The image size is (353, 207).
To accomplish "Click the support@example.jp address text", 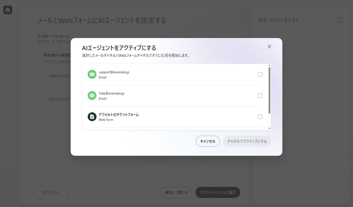I will point(114,72).
